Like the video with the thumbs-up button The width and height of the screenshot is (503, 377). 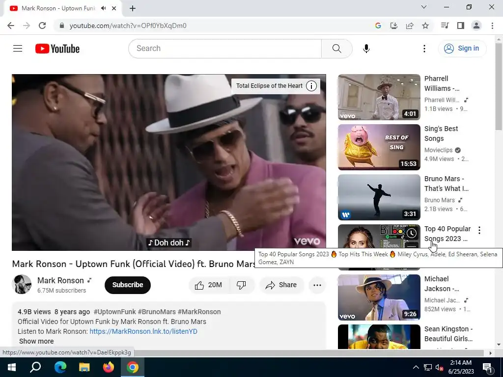tap(208, 285)
